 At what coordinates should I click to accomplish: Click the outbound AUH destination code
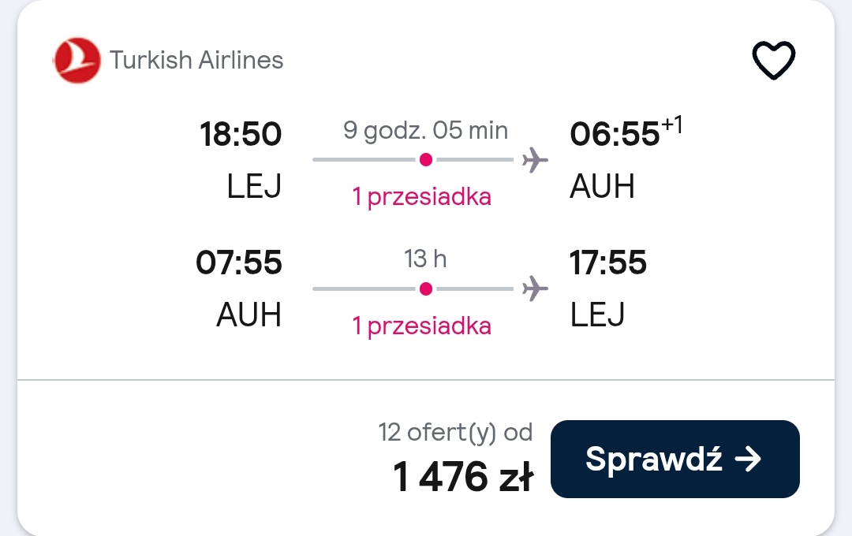[x=602, y=186]
